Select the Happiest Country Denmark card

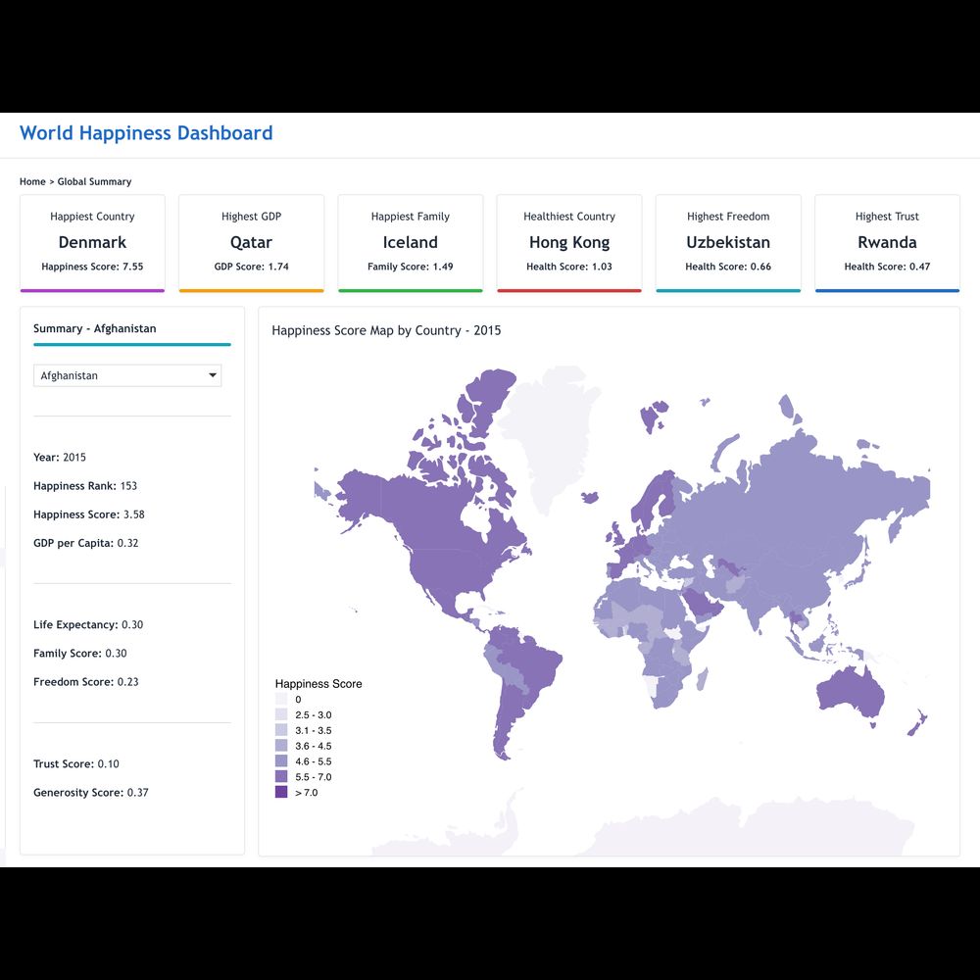92,242
